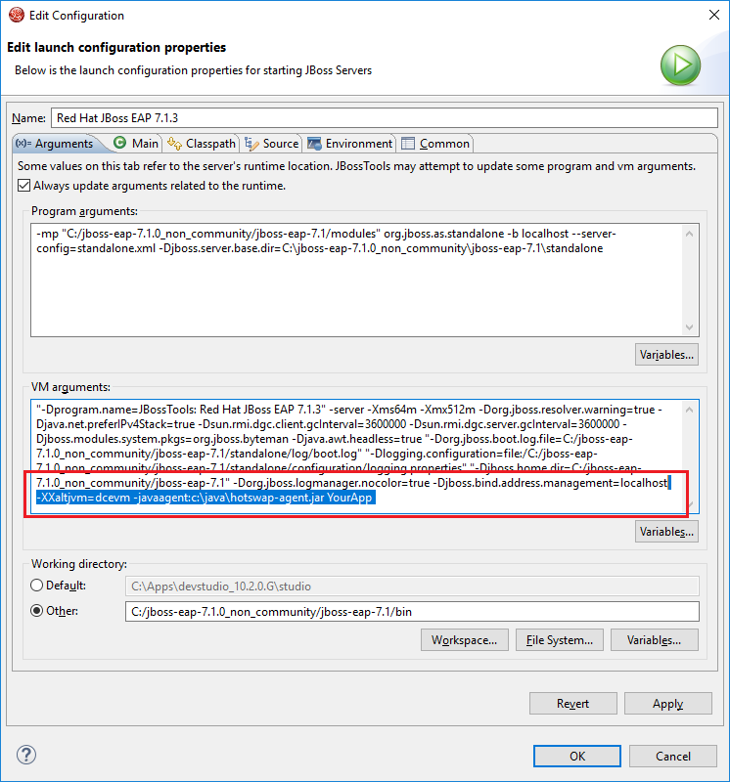The width and height of the screenshot is (730, 782).
Task: Click the Arguments tab (x)= icon
Action: (x=23, y=144)
